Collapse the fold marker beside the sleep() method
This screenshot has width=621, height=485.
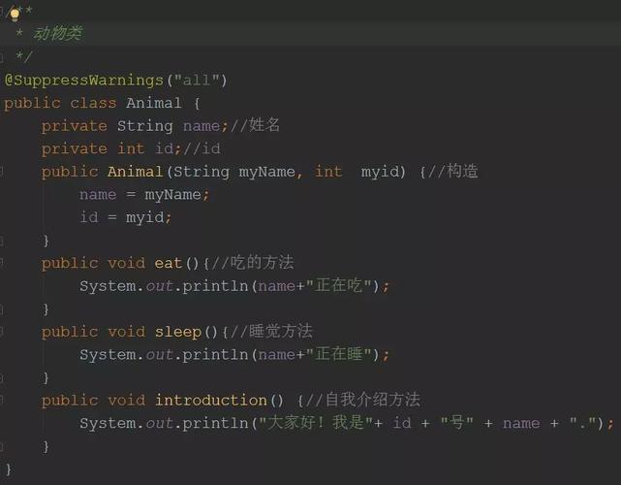(x=2, y=331)
